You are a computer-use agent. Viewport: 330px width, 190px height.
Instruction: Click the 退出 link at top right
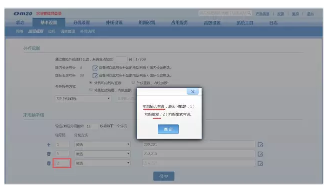[310, 14]
